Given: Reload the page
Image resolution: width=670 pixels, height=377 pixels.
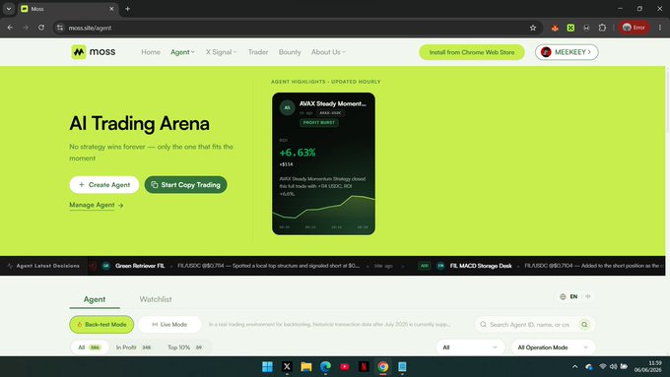Looking at the screenshot, I should (x=41, y=28).
